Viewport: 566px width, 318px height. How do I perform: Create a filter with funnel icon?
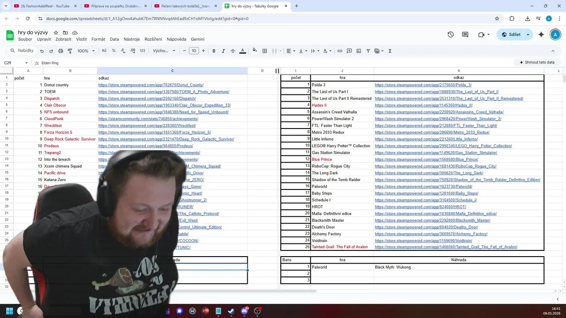(x=368, y=51)
